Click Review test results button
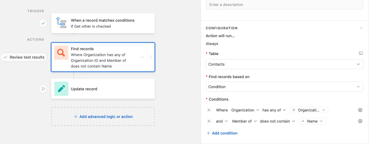 [24, 57]
